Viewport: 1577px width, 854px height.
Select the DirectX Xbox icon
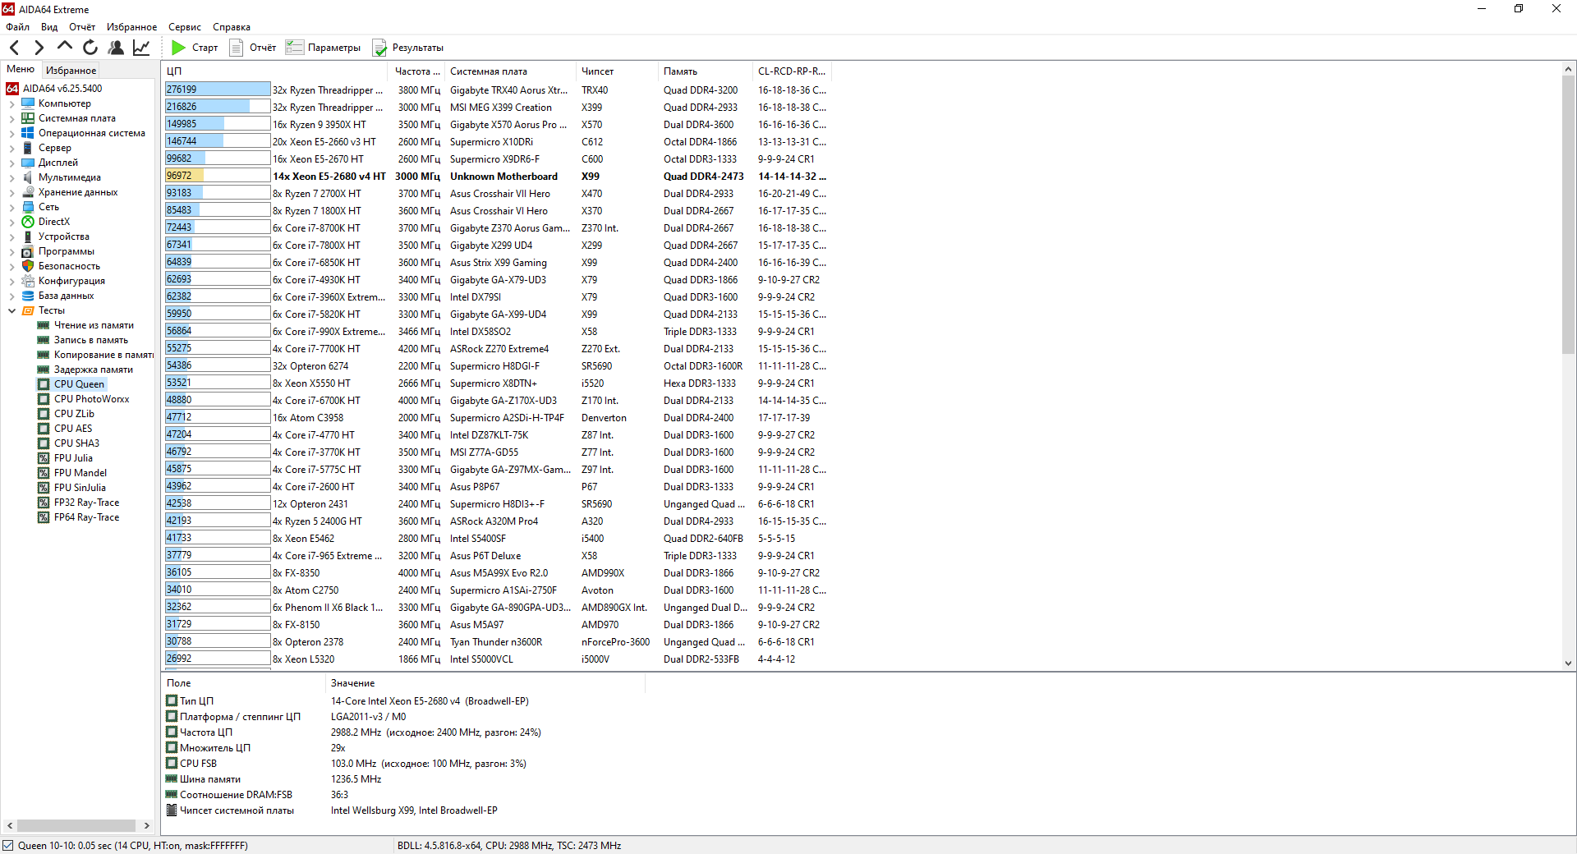point(28,222)
